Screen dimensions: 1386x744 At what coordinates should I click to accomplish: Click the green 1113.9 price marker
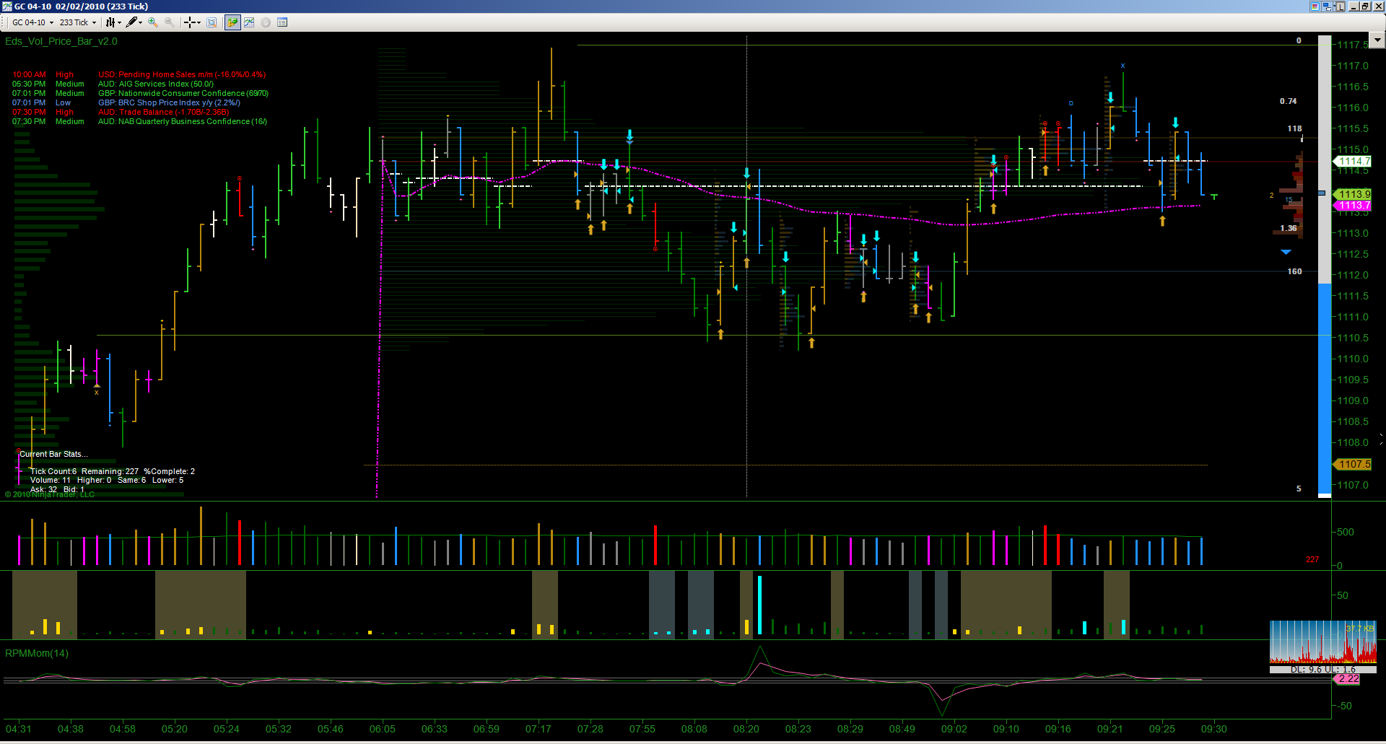click(x=1352, y=194)
